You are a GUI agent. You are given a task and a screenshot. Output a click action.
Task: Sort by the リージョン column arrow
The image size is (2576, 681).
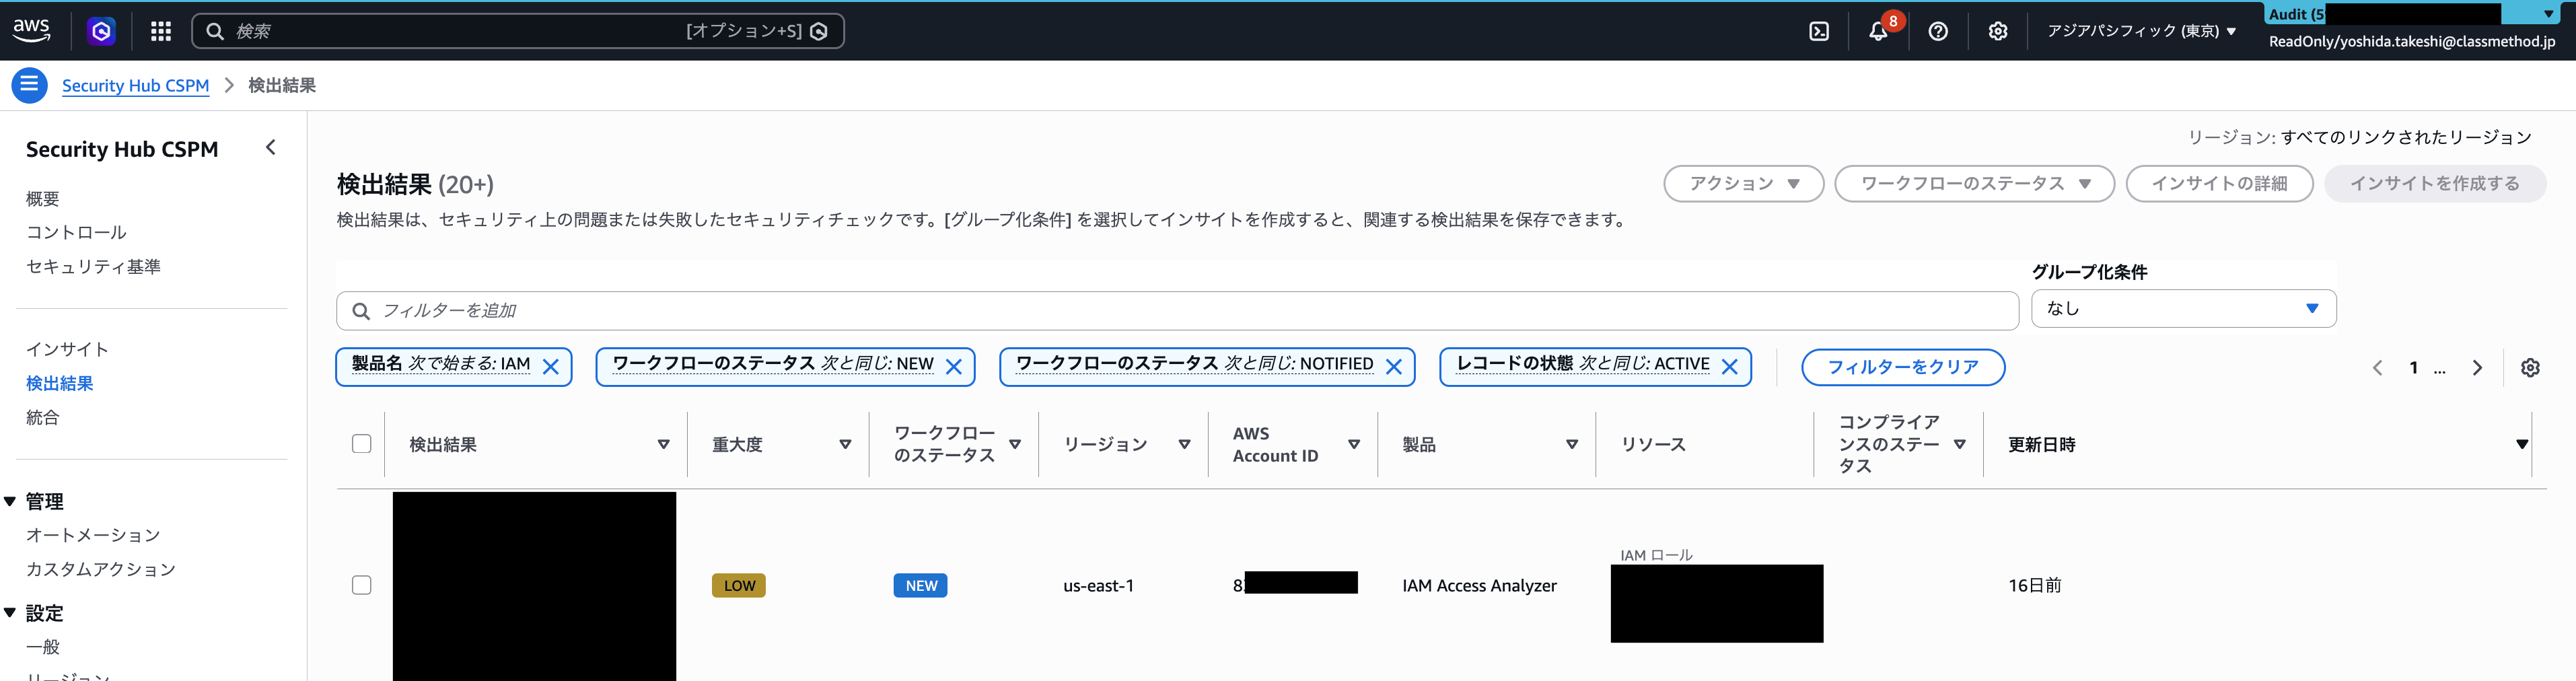pos(1184,445)
